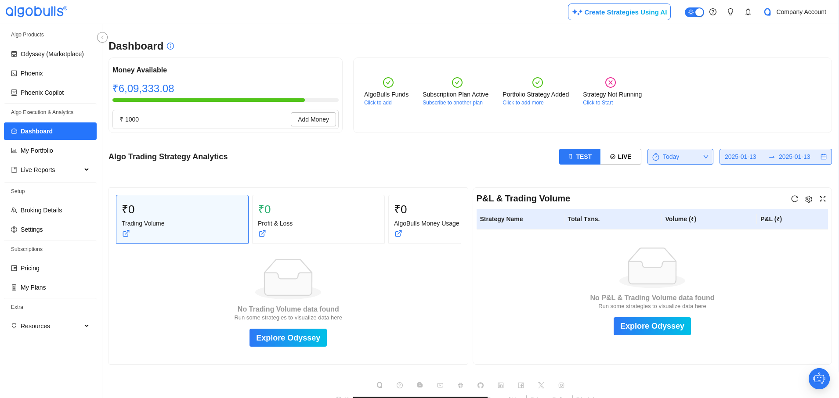Click the Add Money button
The height and width of the screenshot is (398, 839).
pos(313,119)
